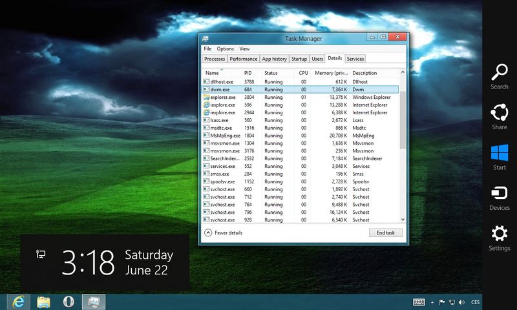Select msvsmon.exe with PID 1304

(300, 143)
